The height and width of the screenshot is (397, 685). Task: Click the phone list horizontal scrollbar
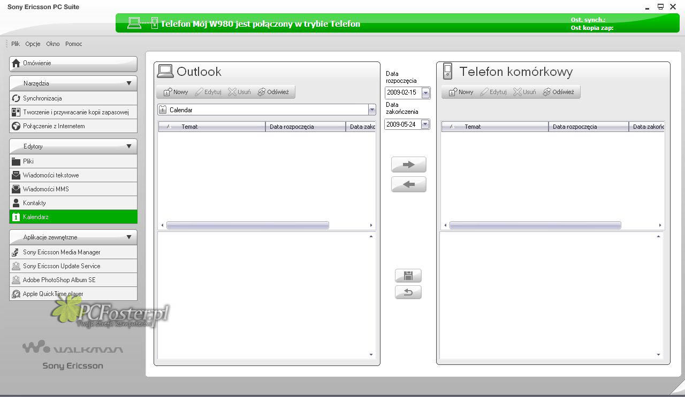pos(535,225)
